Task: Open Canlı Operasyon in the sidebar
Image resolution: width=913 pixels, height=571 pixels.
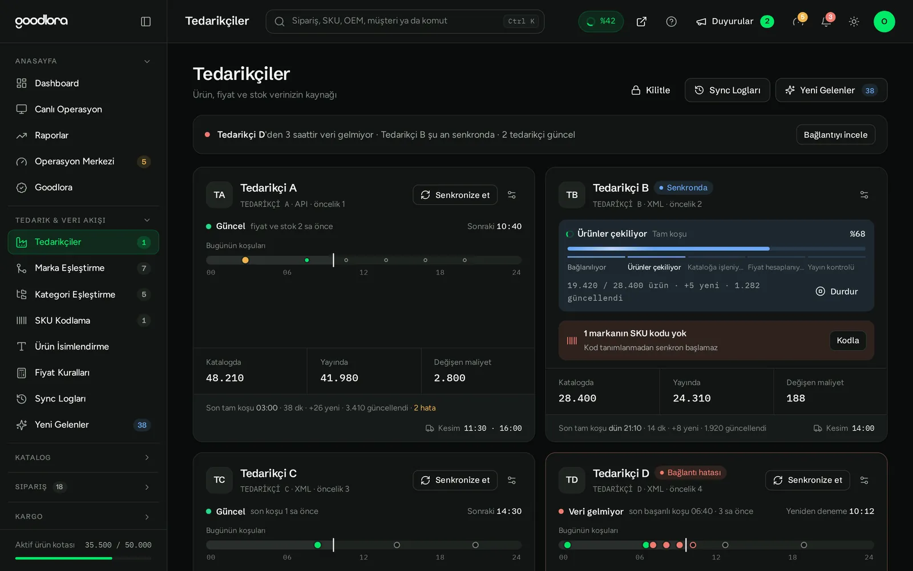Action: coord(83,109)
